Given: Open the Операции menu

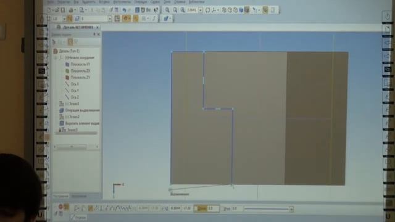Looking at the screenshot, I should click(140, 2).
